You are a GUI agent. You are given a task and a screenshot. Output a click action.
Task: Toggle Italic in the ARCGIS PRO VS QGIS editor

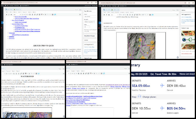tap(9, 15)
